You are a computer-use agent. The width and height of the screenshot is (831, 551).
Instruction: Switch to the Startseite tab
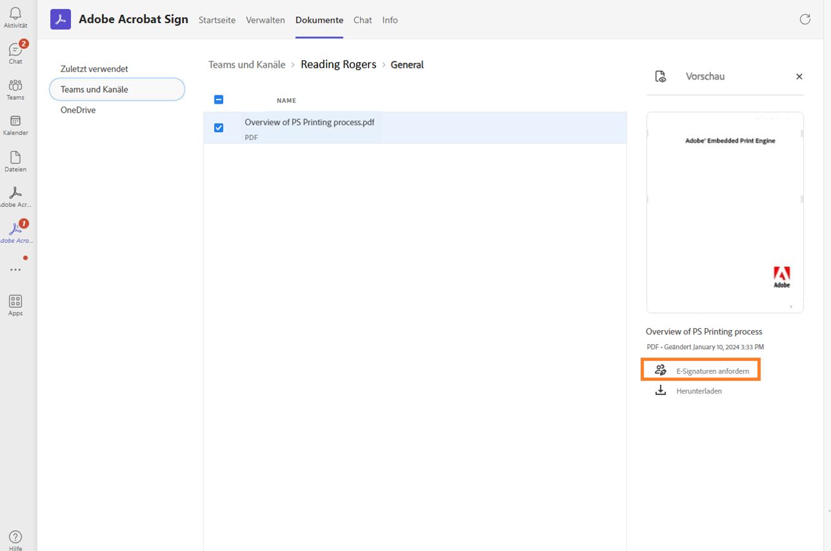[217, 20]
